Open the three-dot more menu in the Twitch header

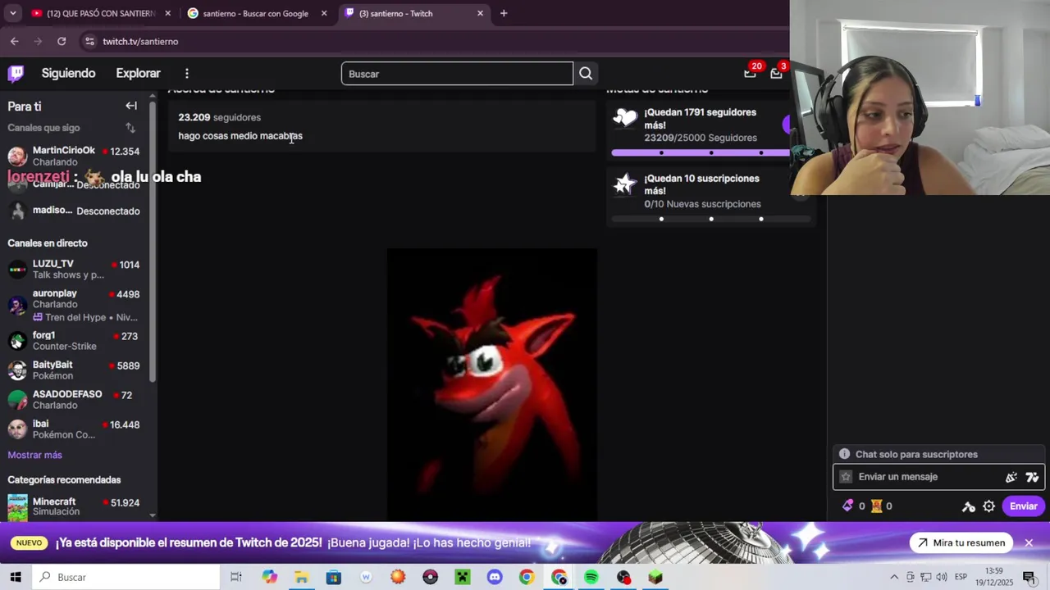pyautogui.click(x=187, y=74)
